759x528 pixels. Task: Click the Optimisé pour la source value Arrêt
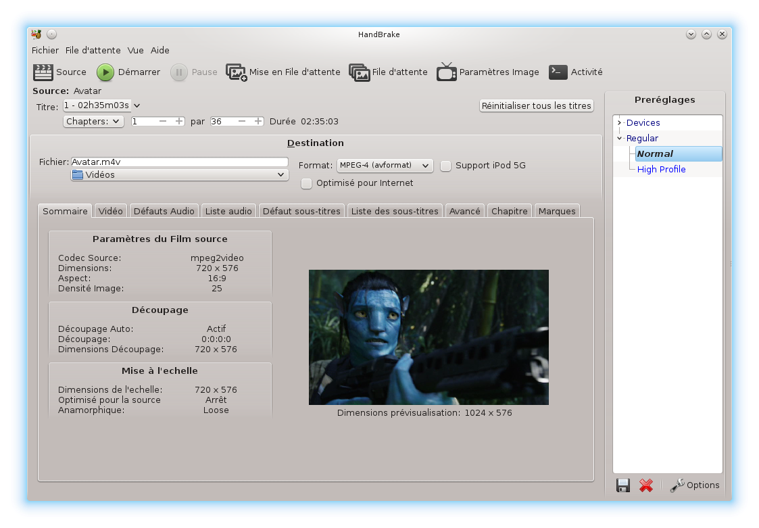click(x=216, y=400)
